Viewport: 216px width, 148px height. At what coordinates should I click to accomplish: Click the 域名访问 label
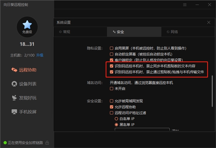(95, 83)
